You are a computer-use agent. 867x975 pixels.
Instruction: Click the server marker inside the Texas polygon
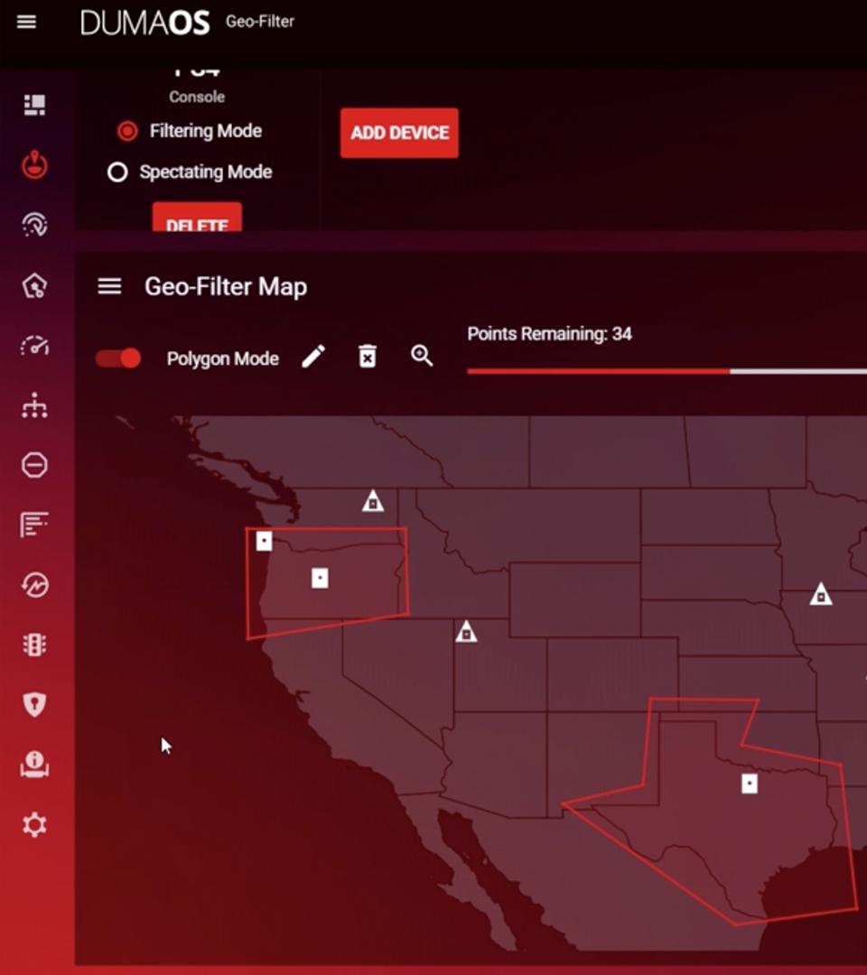click(x=749, y=784)
